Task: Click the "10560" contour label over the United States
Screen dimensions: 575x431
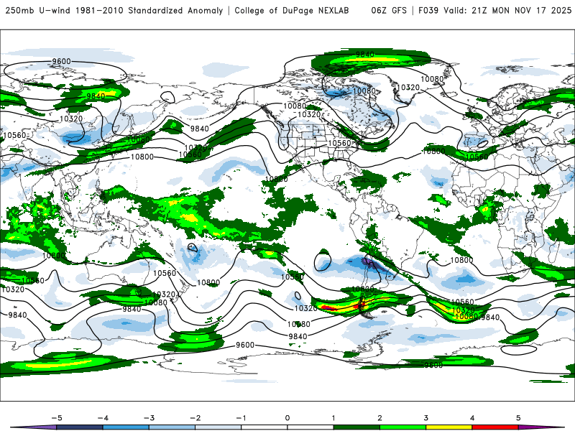Action: coord(339,143)
